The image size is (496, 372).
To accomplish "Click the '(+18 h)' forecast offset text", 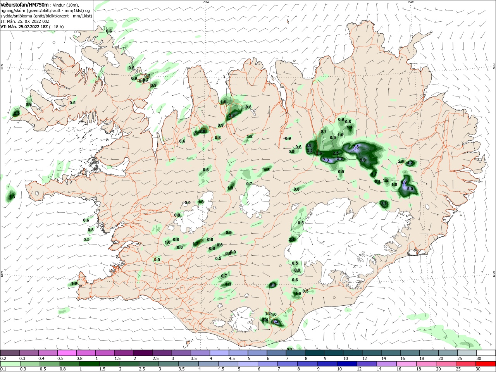I will [57, 27].
